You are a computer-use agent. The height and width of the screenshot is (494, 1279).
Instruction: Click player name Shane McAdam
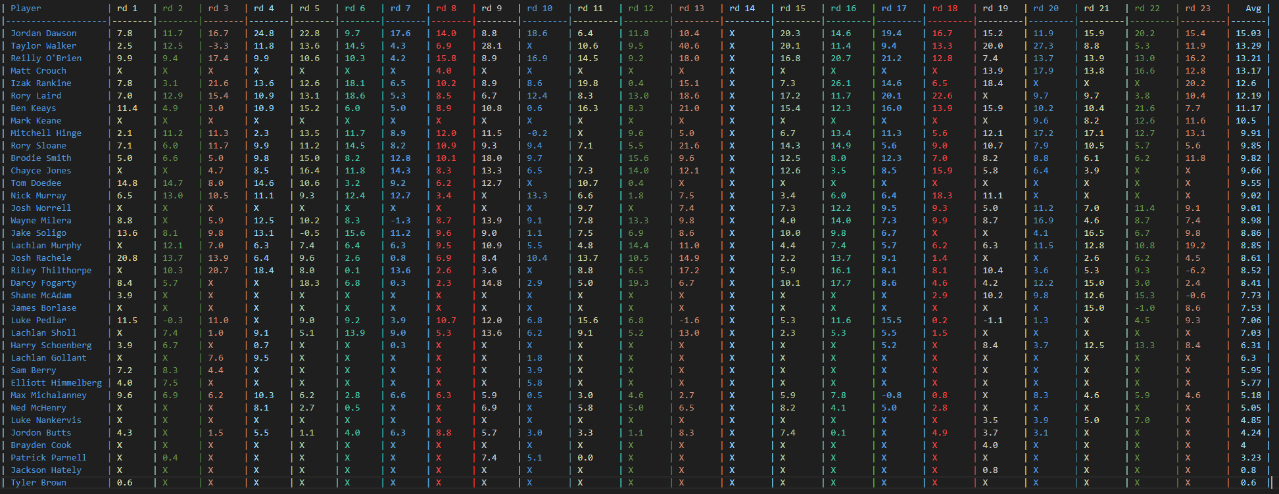41,296
